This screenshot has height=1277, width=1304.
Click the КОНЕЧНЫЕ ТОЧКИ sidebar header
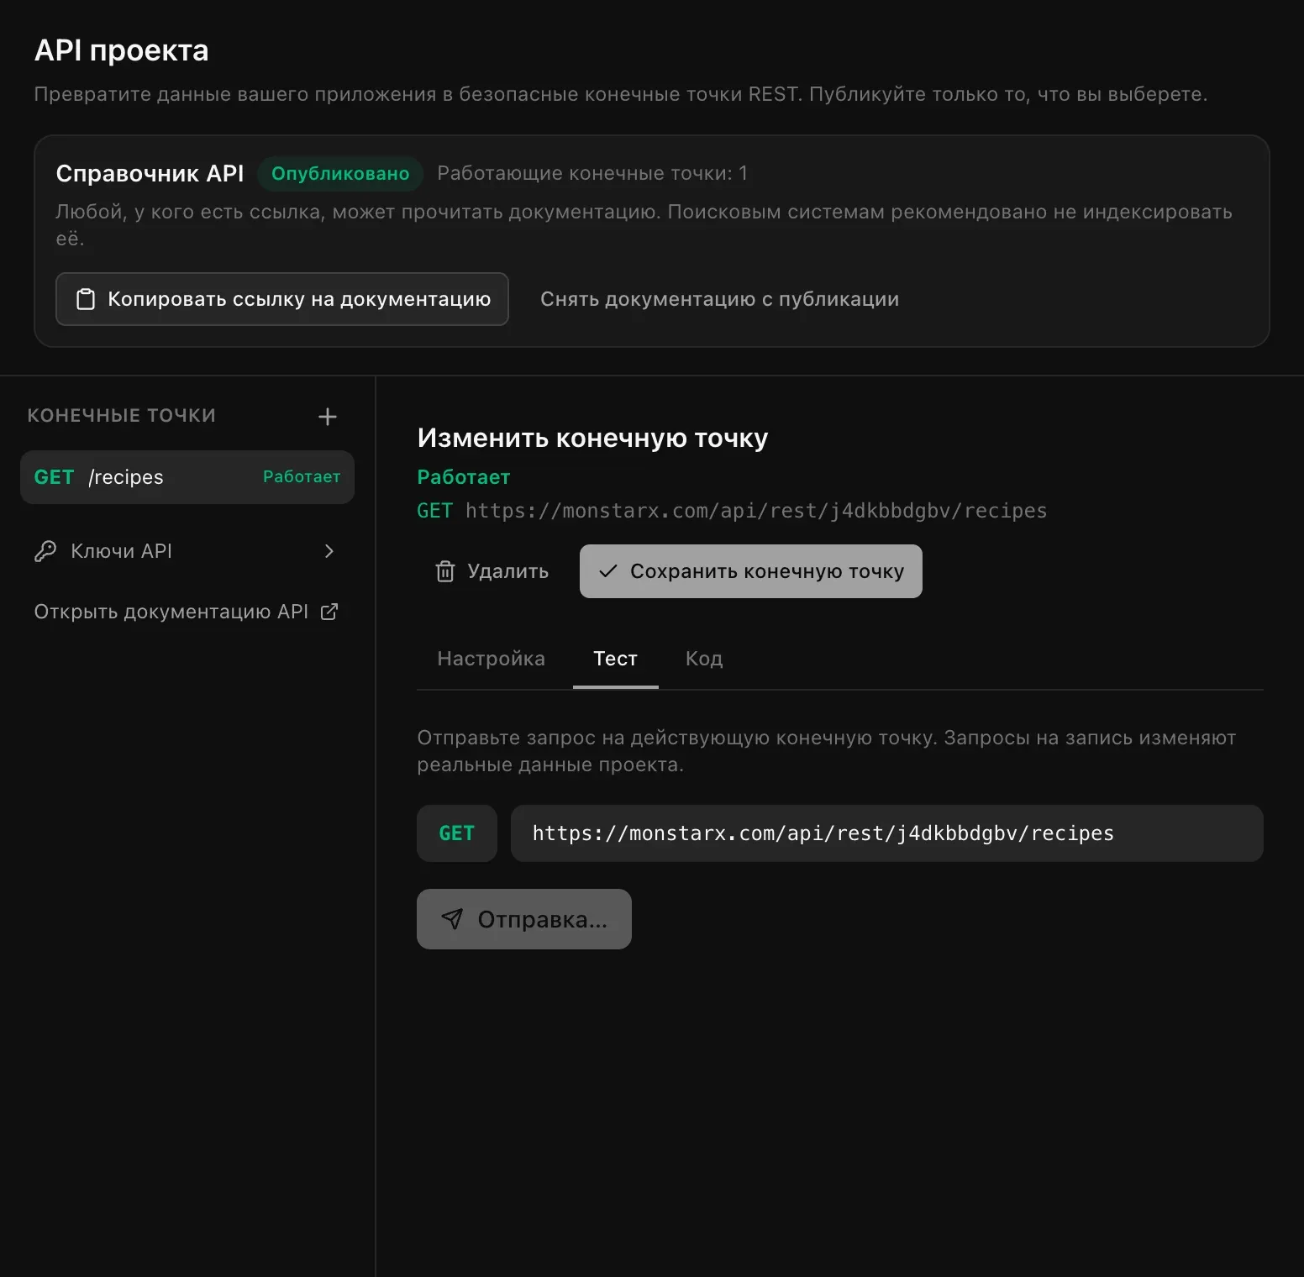pyautogui.click(x=122, y=415)
